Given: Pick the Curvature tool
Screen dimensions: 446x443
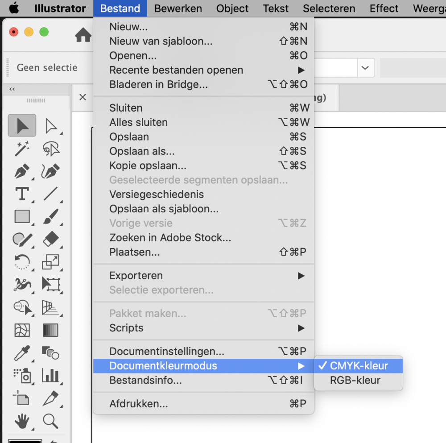Looking at the screenshot, I should (x=51, y=171).
